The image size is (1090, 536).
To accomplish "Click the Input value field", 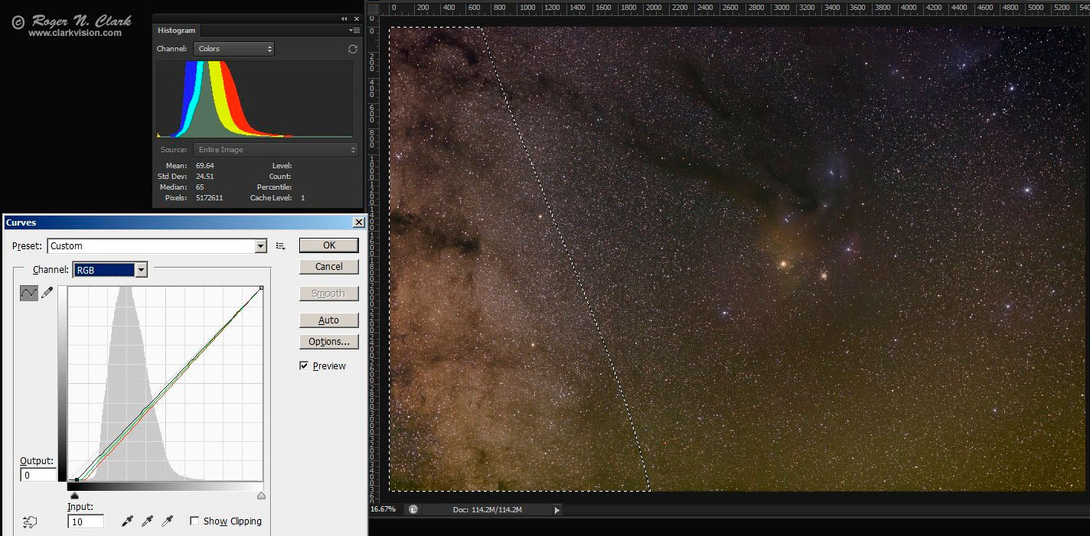I will (x=86, y=522).
